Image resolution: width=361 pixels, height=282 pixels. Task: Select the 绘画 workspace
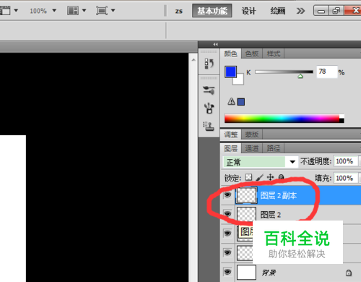277,11
